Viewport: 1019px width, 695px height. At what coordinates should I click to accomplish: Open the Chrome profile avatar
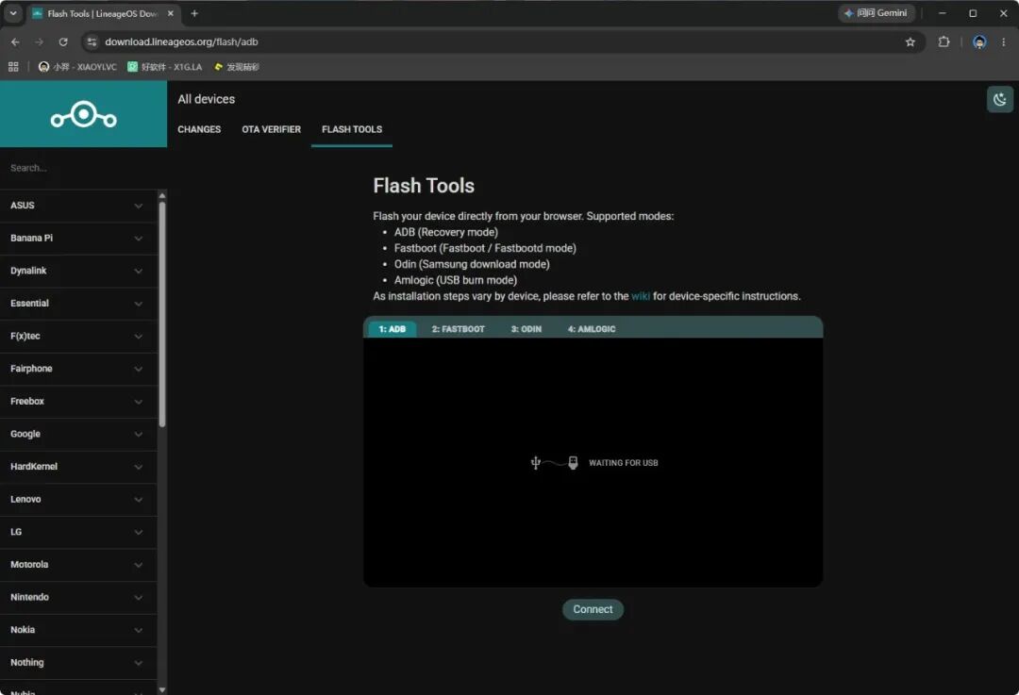point(978,41)
